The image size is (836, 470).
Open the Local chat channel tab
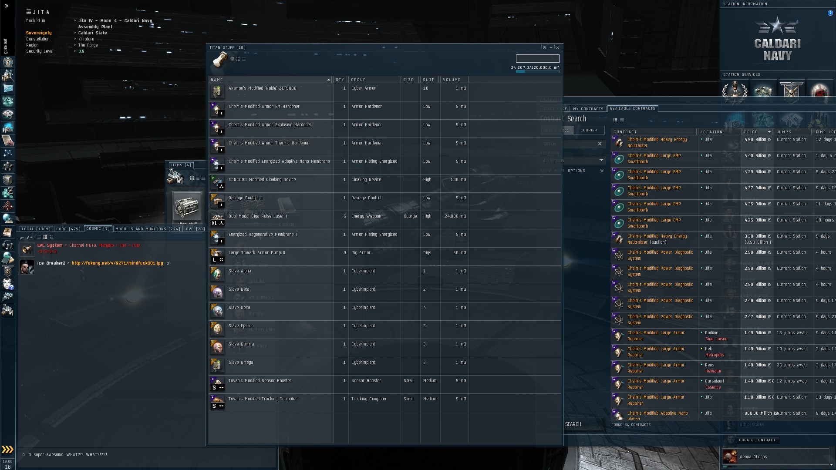pos(35,229)
